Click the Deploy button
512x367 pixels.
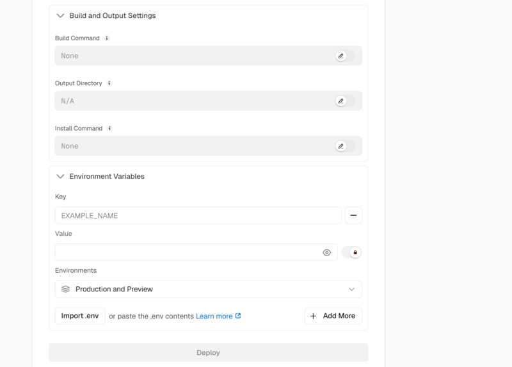[x=209, y=353]
